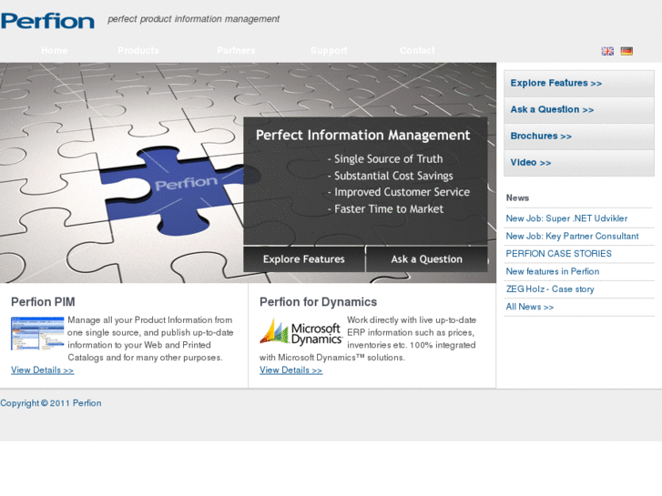The image size is (662, 496).
Task: Open the Perfion PIM screenshot thumbnail
Action: [37, 333]
